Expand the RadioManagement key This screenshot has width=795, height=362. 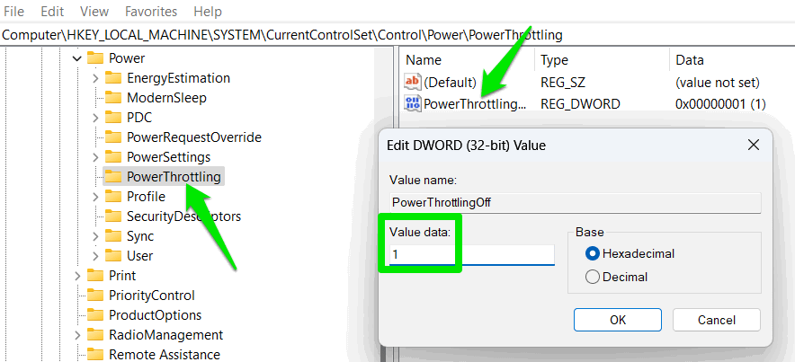pos(77,335)
